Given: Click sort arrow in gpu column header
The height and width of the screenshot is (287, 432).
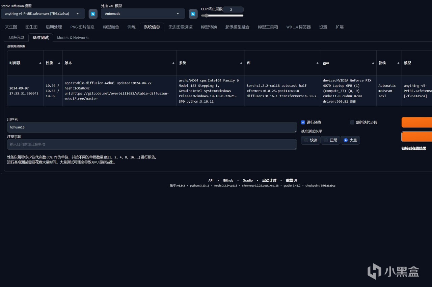Looking at the screenshot, I should pyautogui.click(x=373, y=63).
